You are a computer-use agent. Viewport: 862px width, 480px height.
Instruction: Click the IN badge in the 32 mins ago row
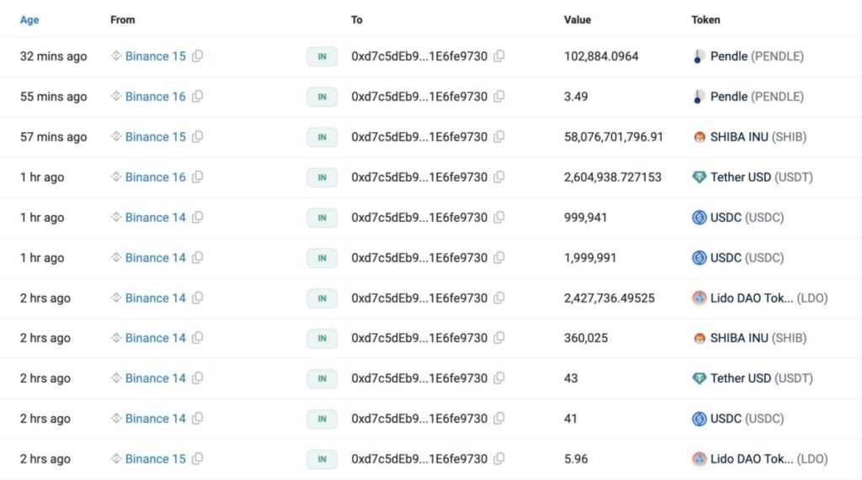point(322,56)
